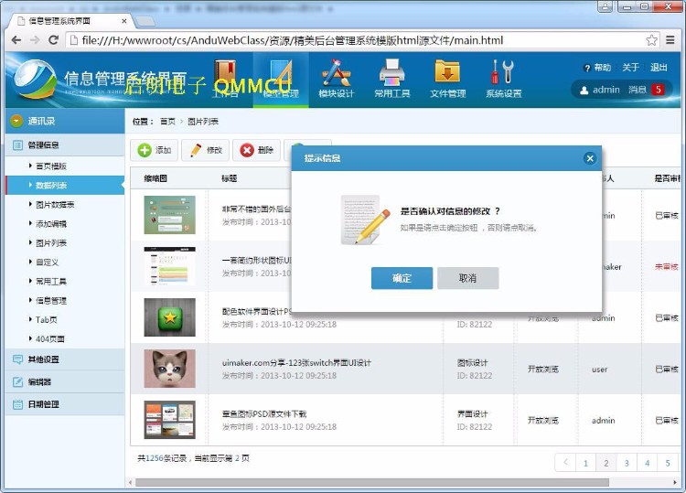
Task: Open the 模型管理 ruler icon
Action: [281, 79]
